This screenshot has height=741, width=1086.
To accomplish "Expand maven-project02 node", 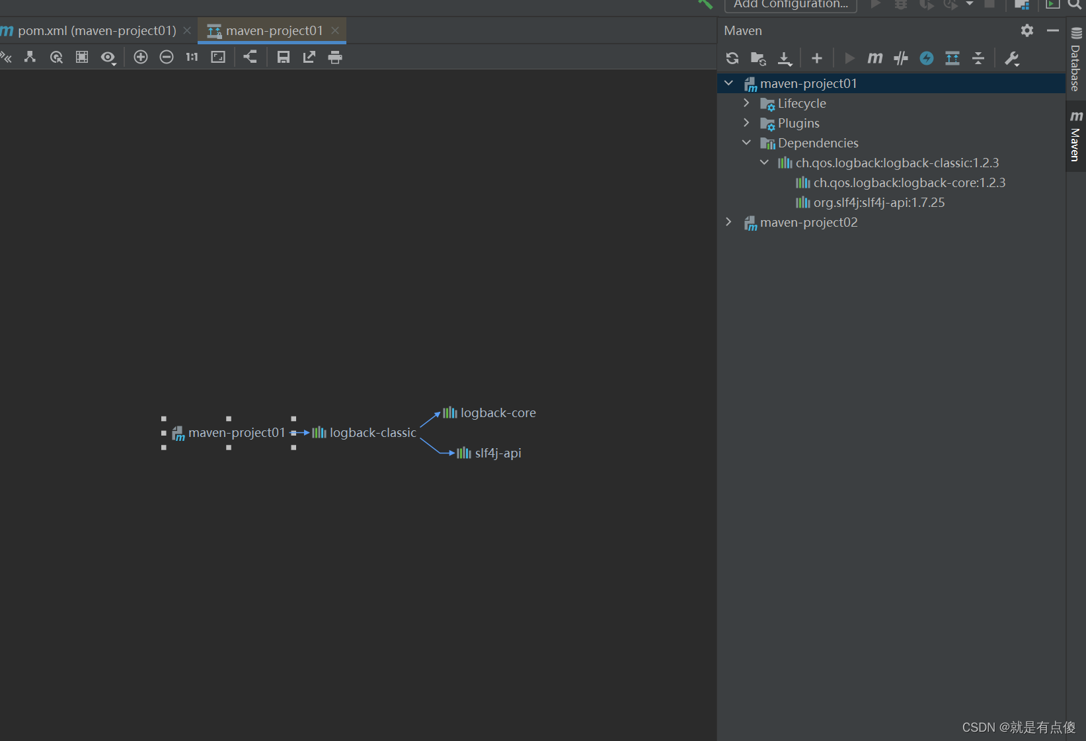I will [x=729, y=222].
